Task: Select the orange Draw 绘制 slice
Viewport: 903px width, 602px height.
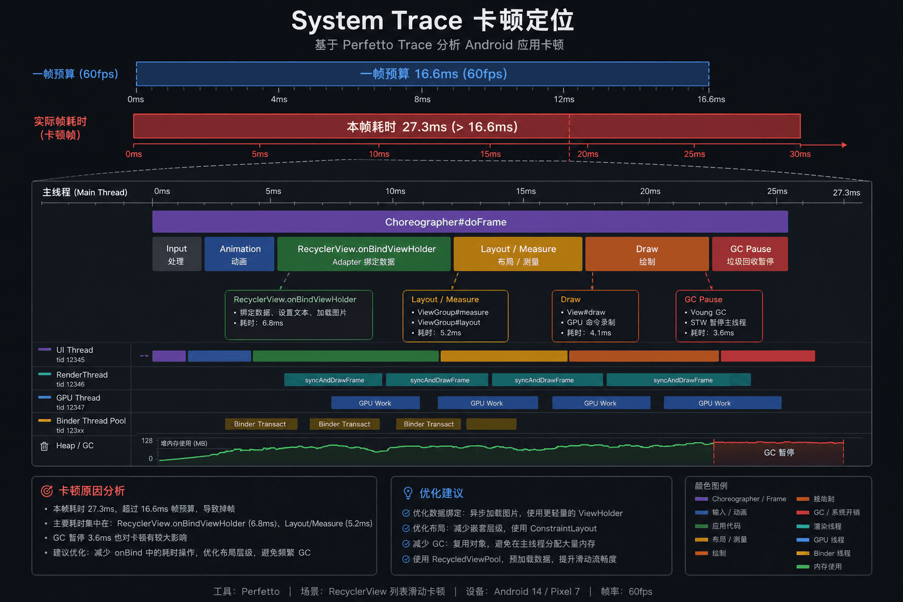Action: coord(647,254)
